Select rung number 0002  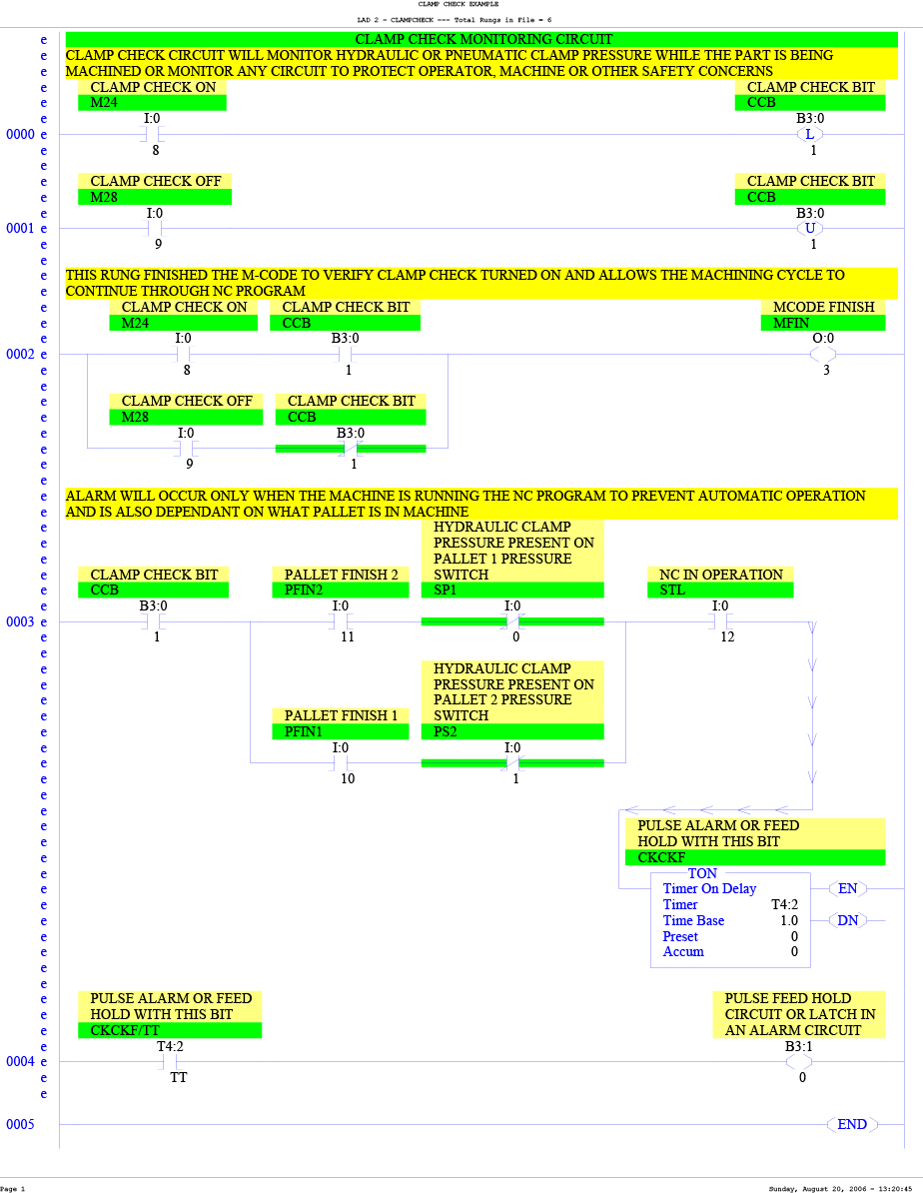(21, 354)
